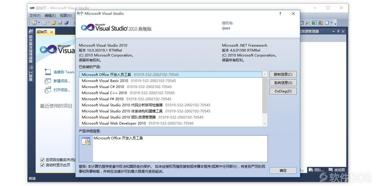Click the 确定 button
The image size is (377, 186).
(x=283, y=170)
